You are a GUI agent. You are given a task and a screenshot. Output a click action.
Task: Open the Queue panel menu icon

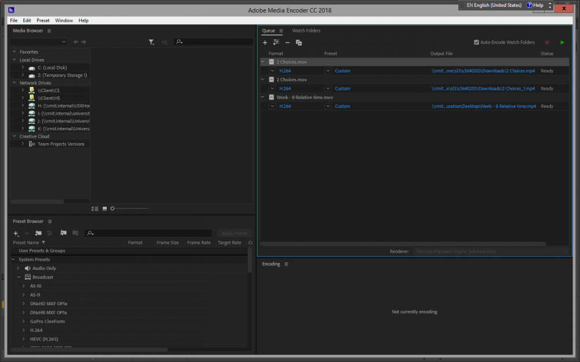281,31
